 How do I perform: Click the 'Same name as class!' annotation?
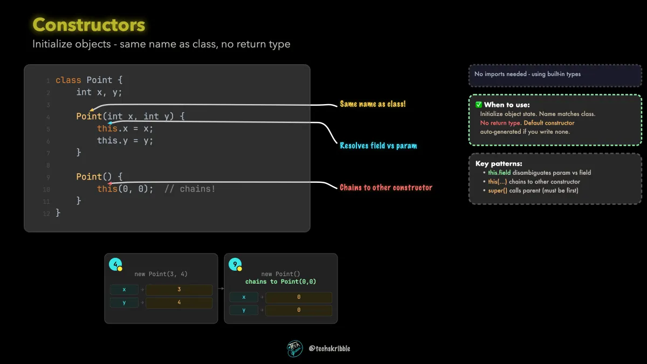(373, 104)
